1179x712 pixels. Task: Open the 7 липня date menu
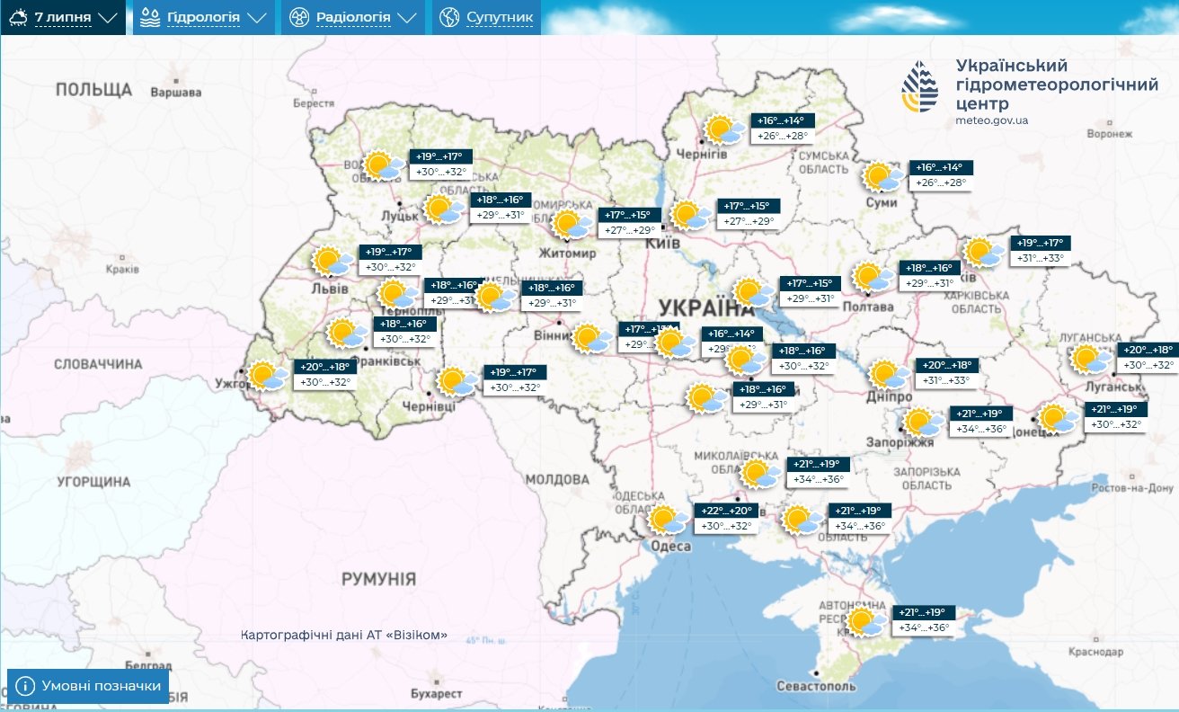pos(63,17)
